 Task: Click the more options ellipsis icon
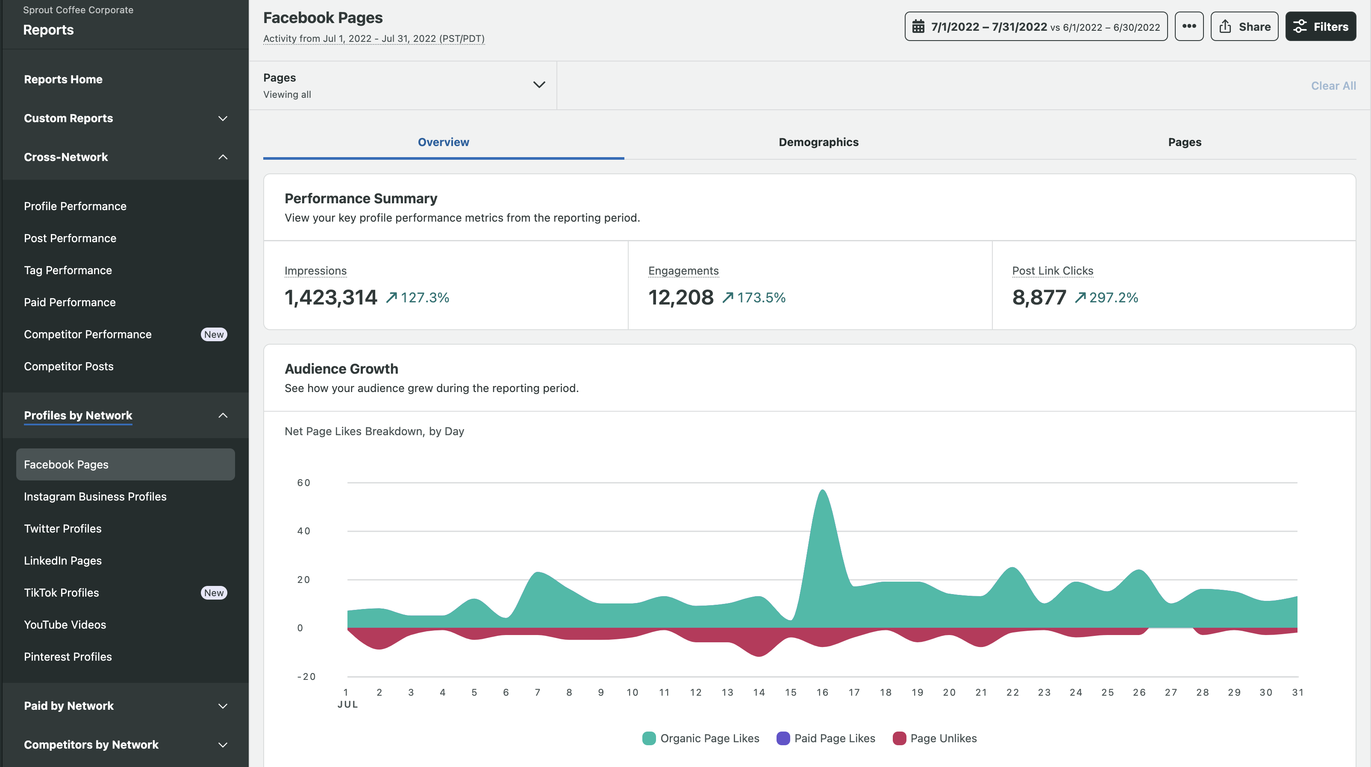click(x=1189, y=26)
